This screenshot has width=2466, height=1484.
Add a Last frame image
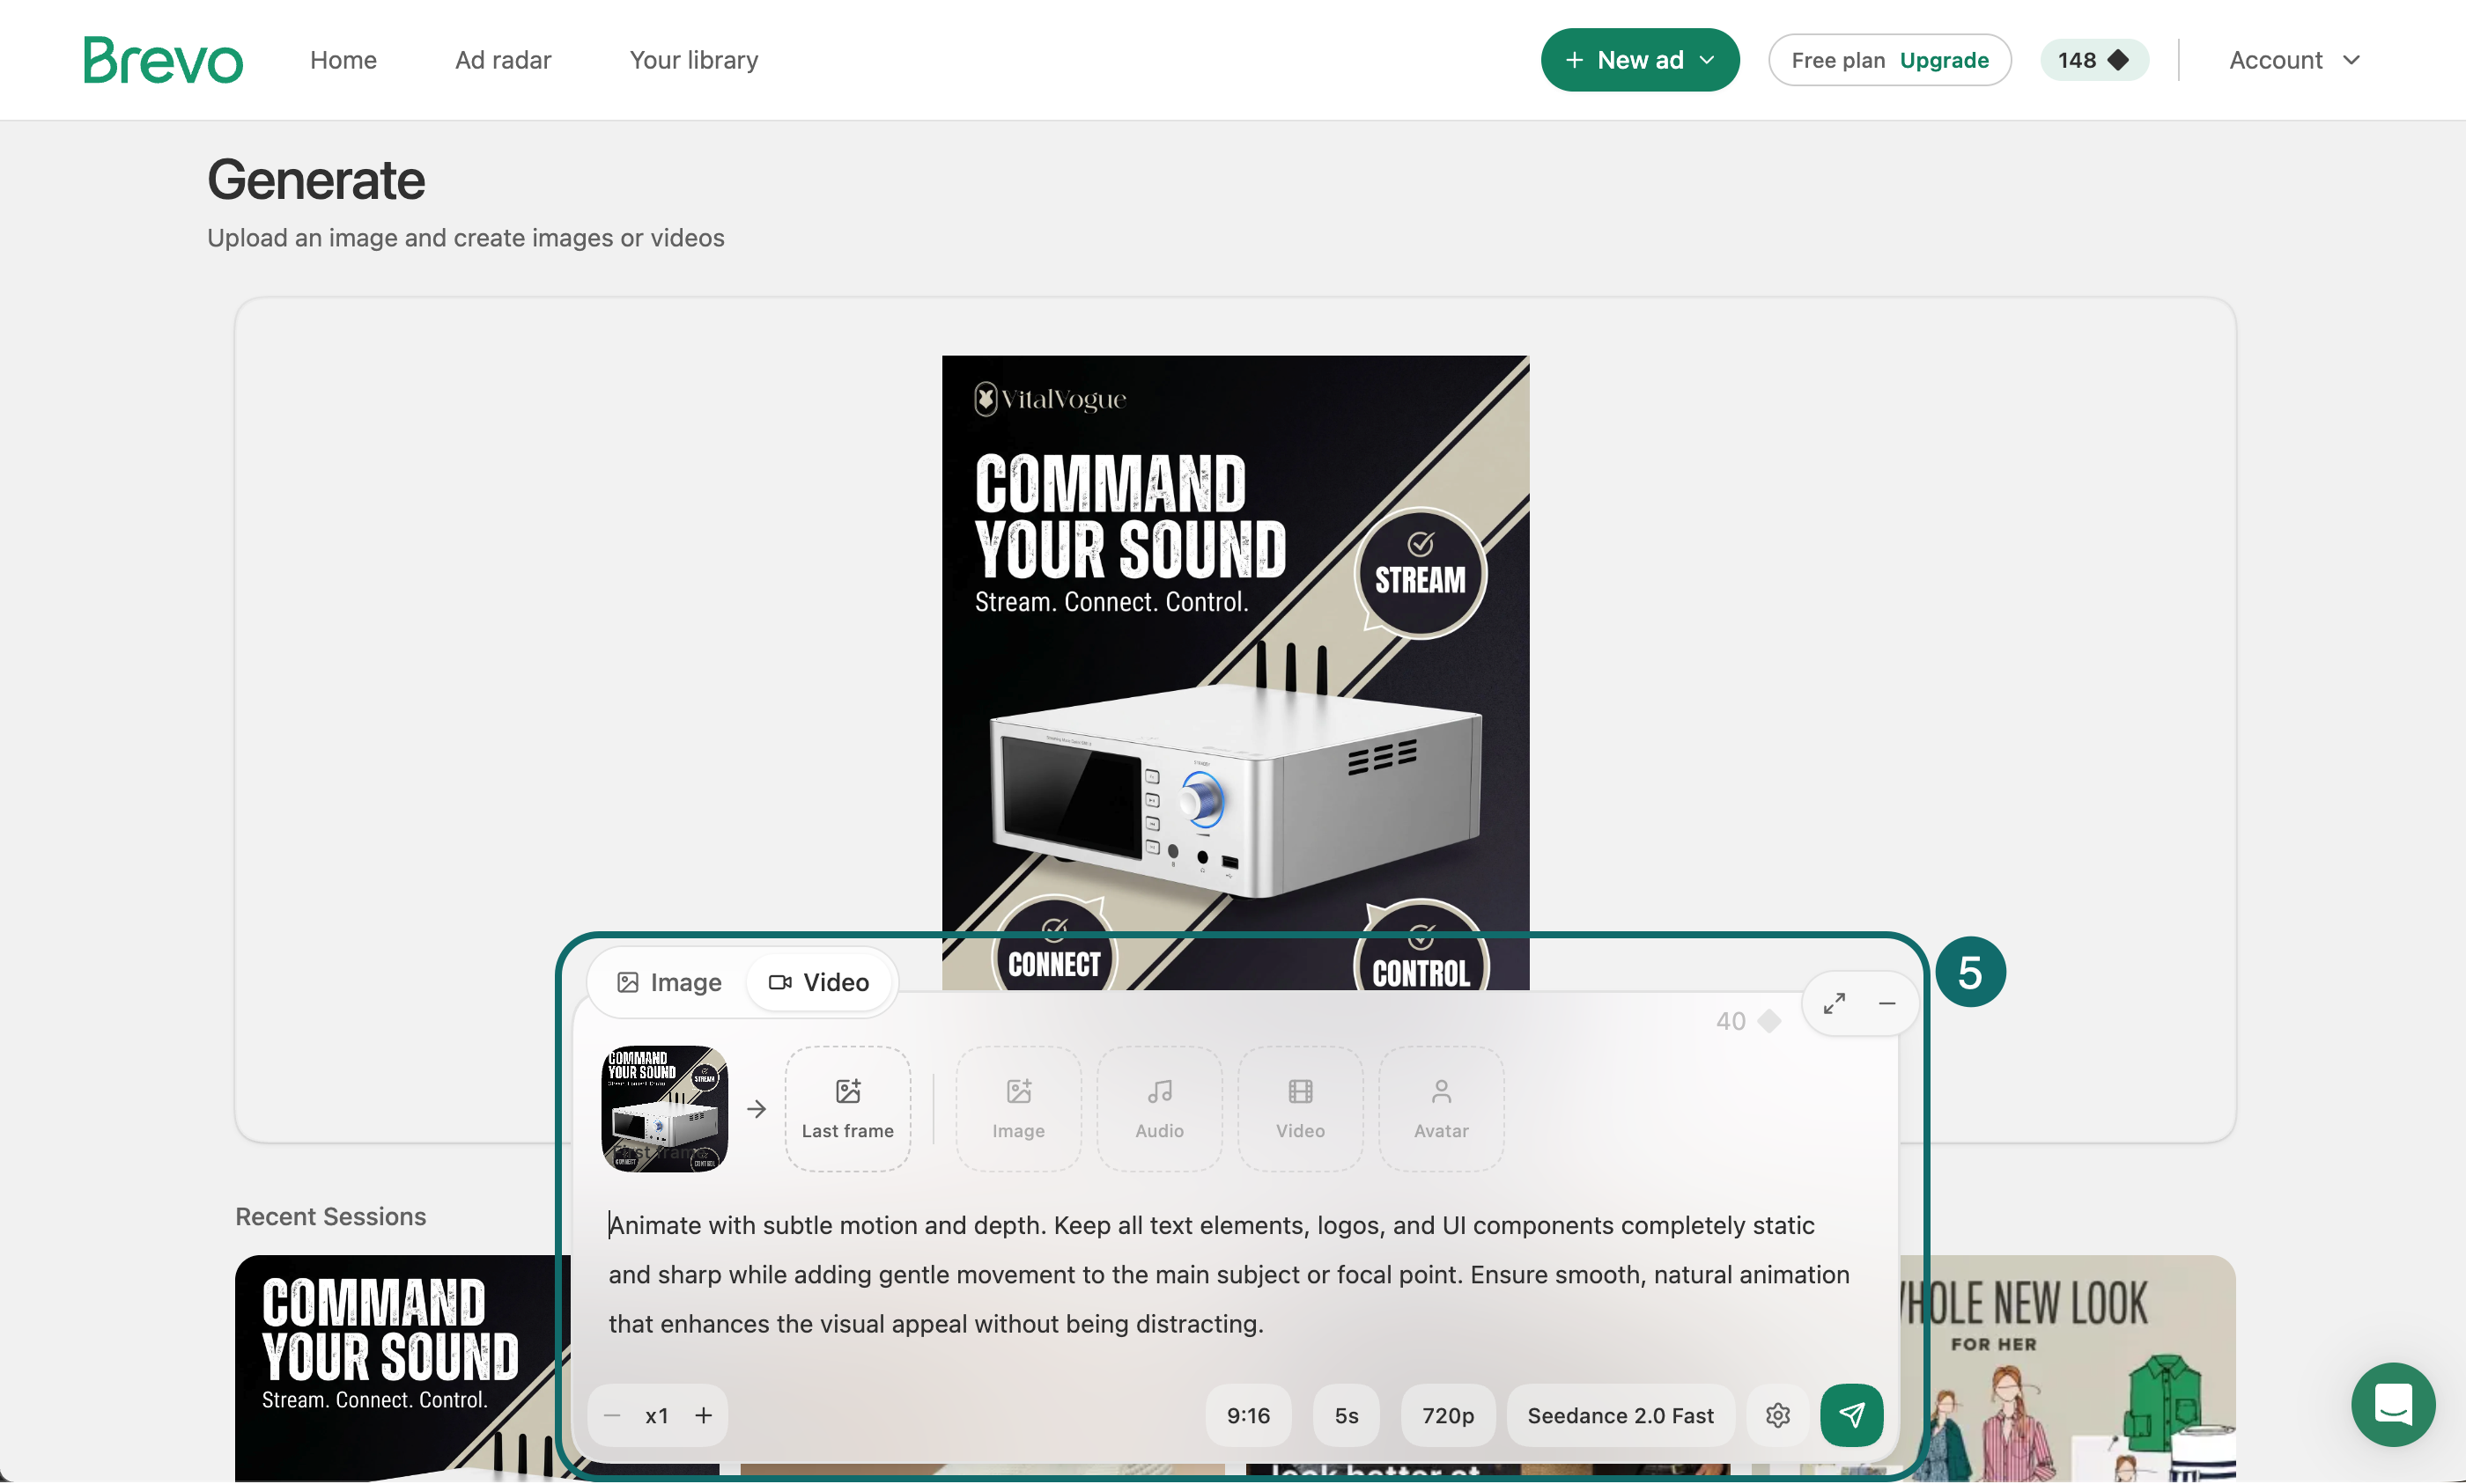click(847, 1108)
